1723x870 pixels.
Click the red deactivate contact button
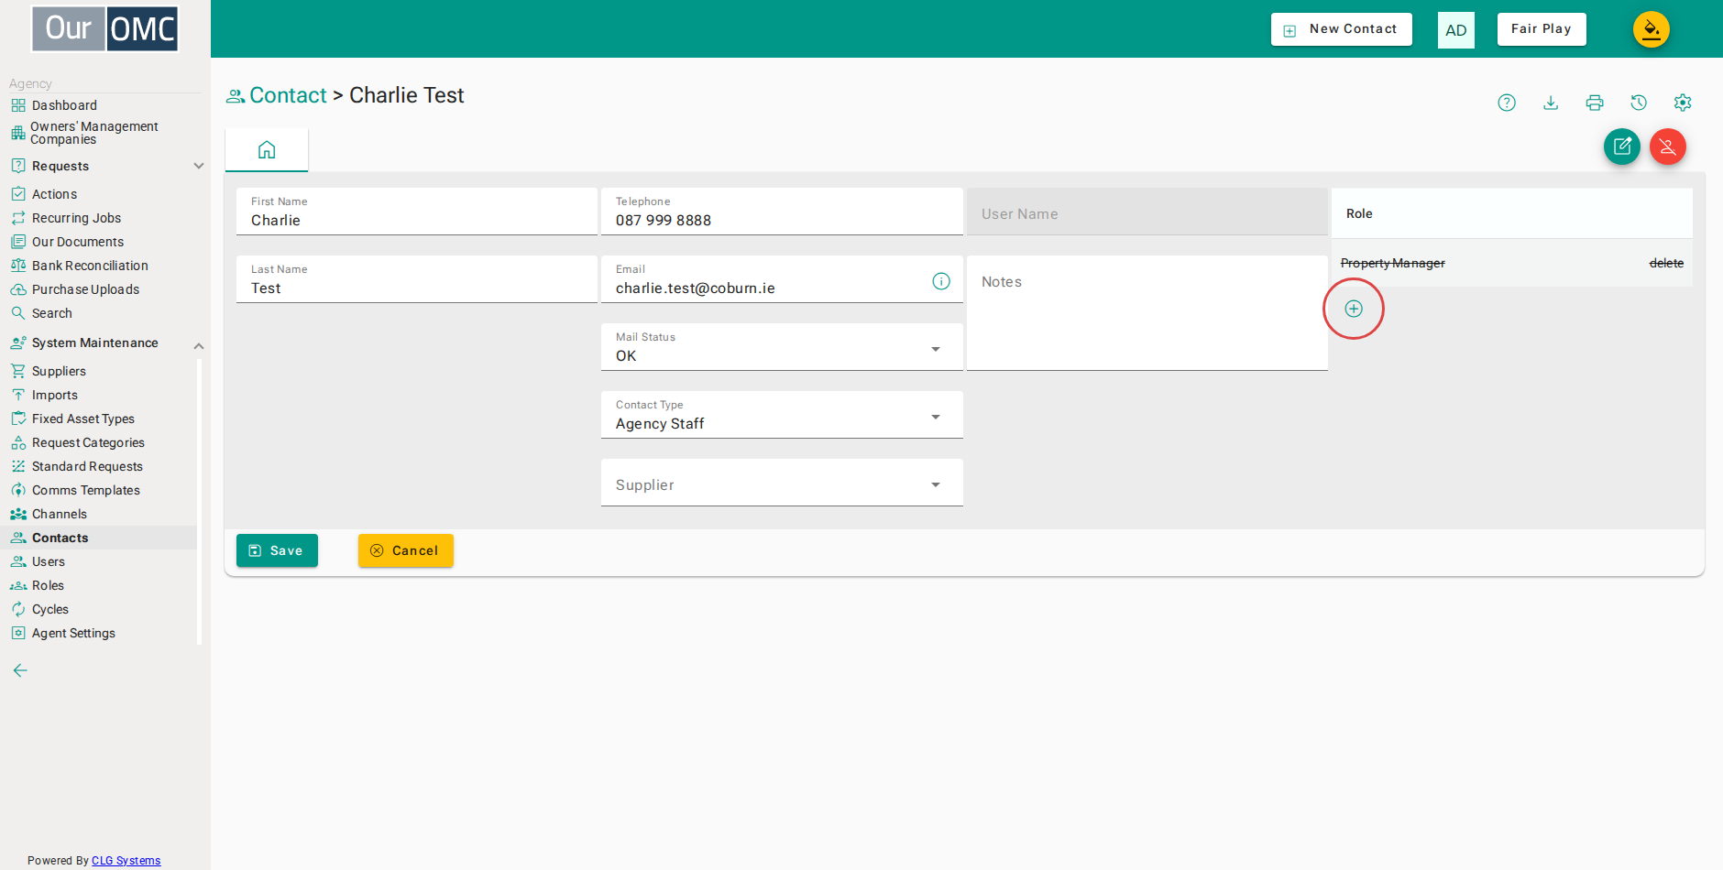point(1668,147)
